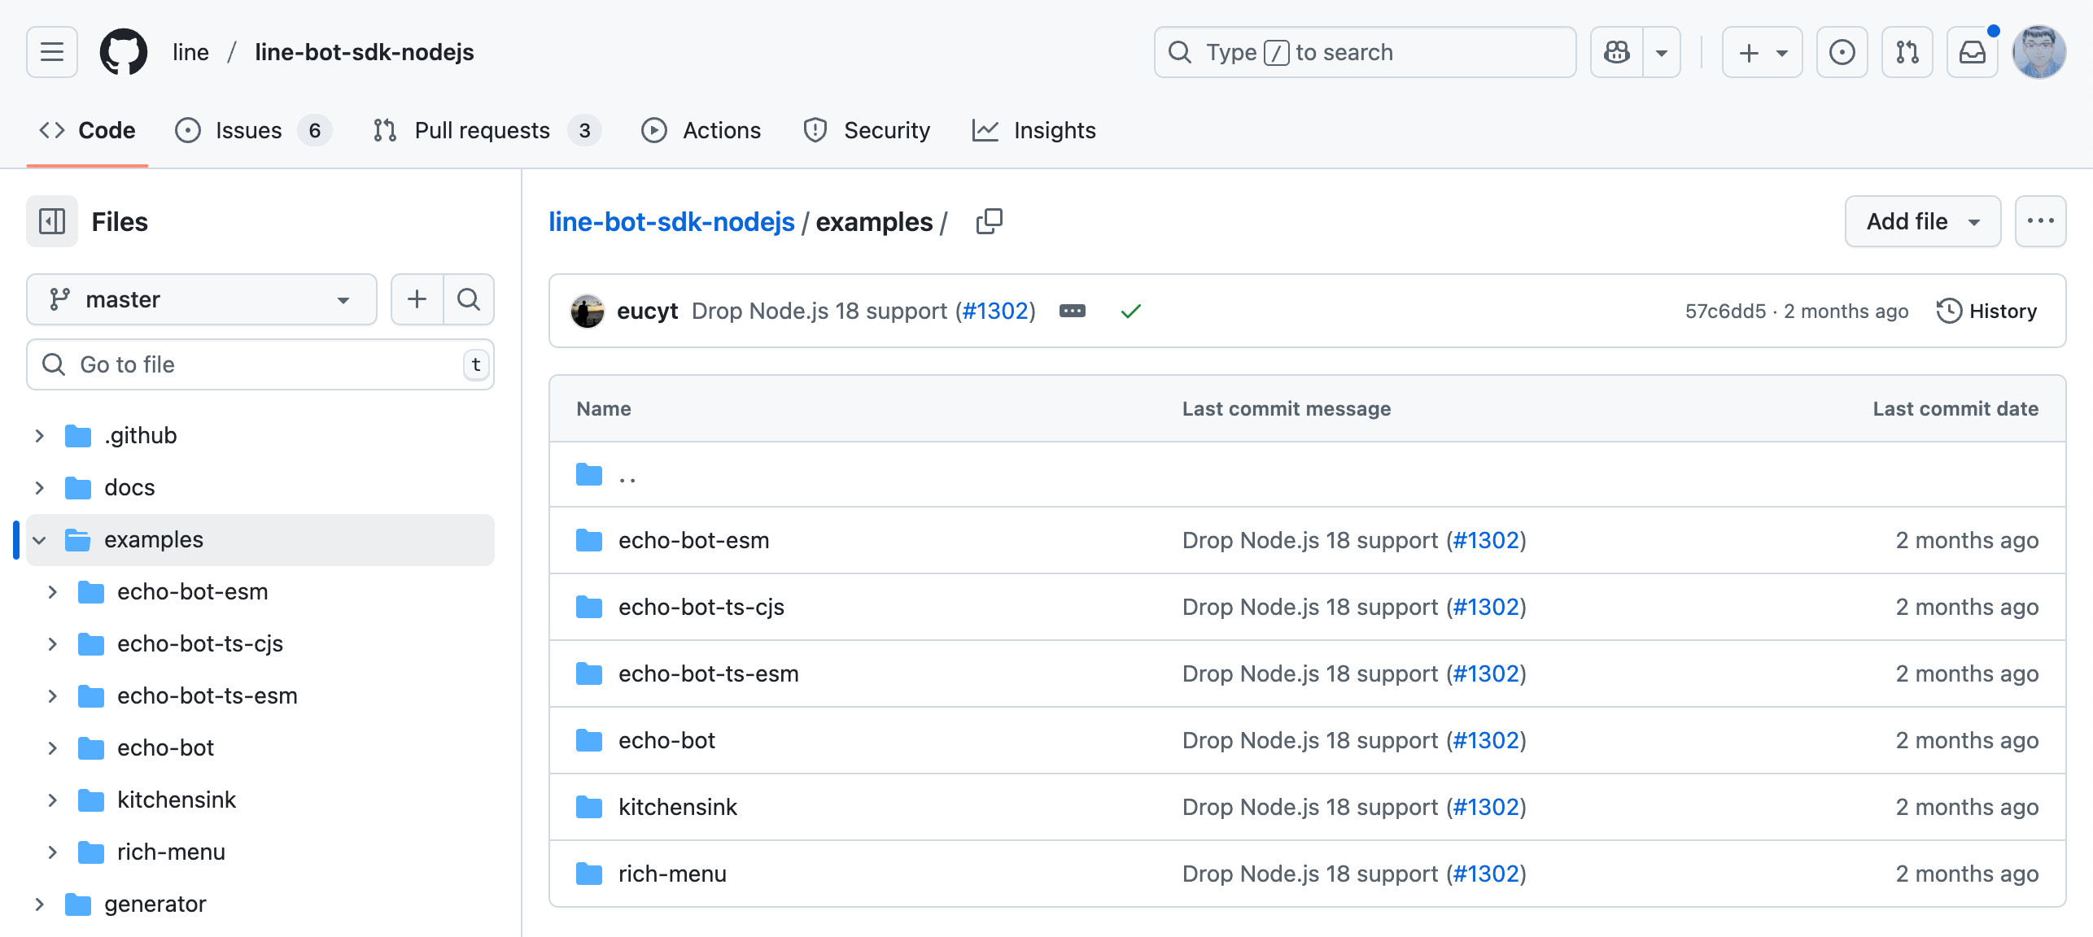Image resolution: width=2093 pixels, height=937 pixels.
Task: Show commit message details ellipsis
Action: 1072,311
